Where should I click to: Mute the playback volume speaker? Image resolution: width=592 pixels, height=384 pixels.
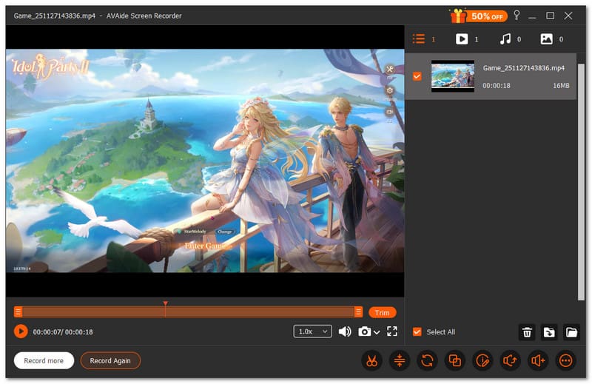point(345,331)
